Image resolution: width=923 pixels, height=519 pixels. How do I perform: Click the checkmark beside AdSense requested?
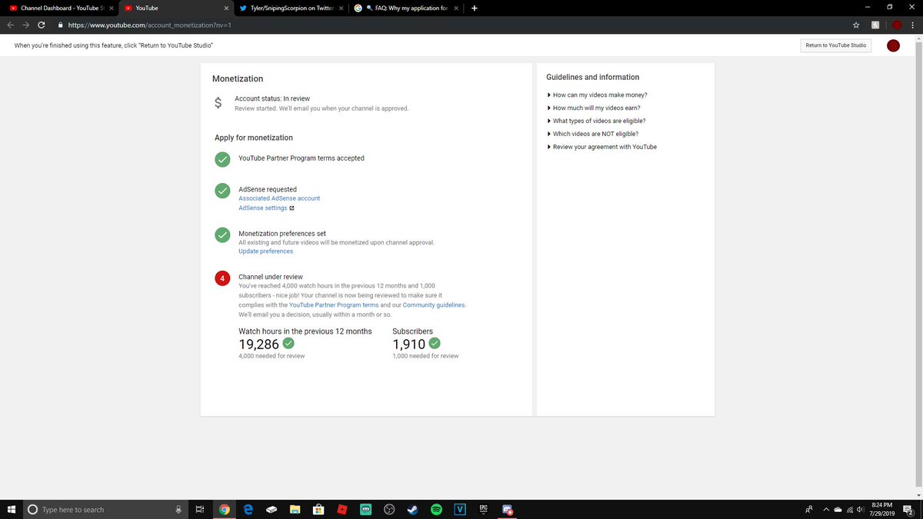tap(222, 191)
